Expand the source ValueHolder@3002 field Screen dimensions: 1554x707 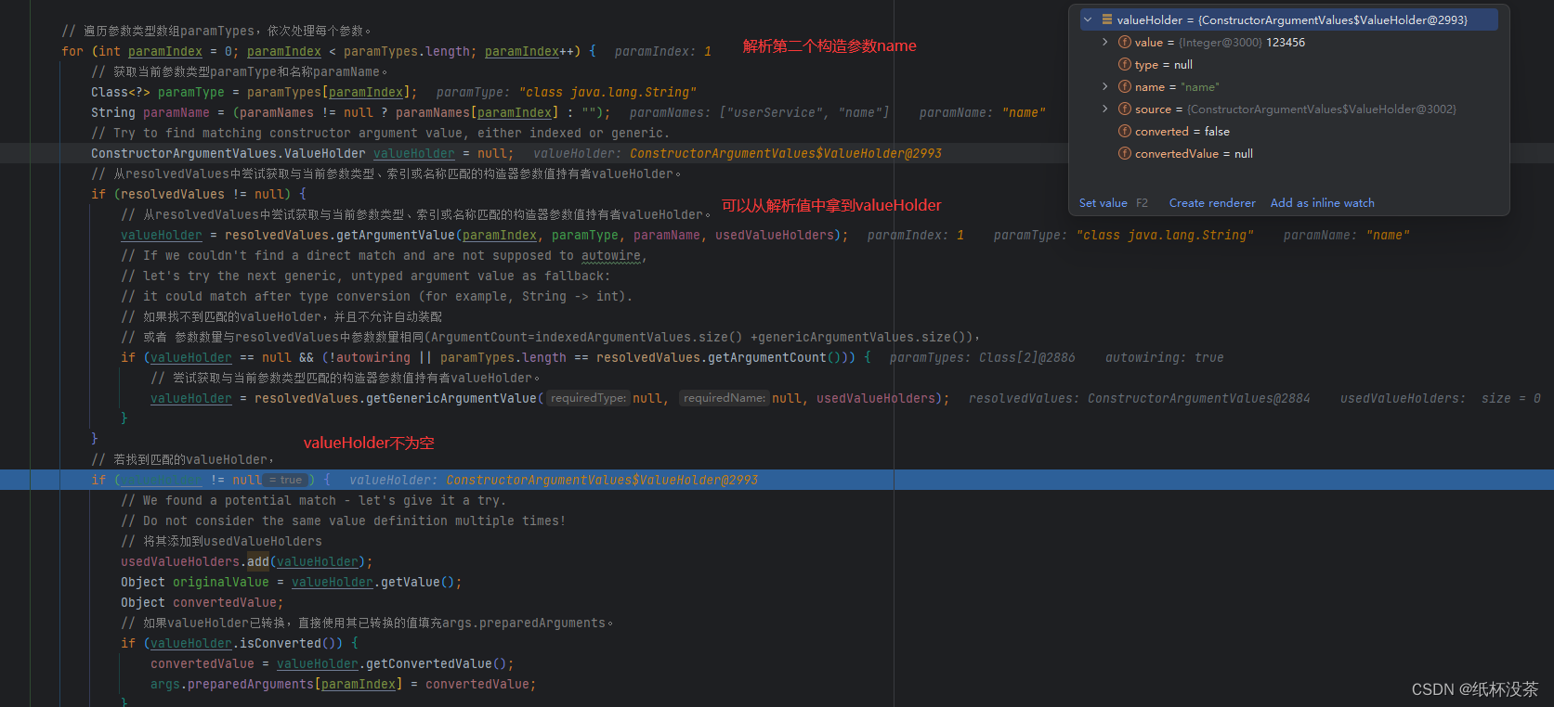(x=1104, y=109)
